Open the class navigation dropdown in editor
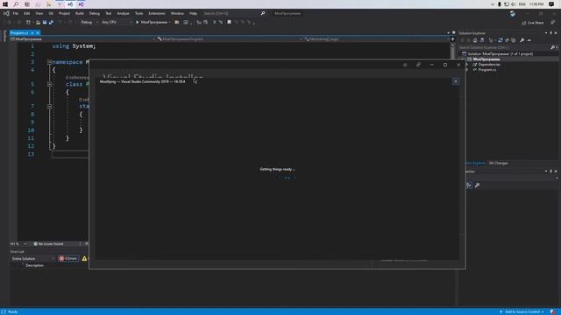561x315 pixels. click(x=230, y=38)
